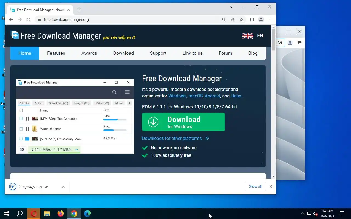
Task: Select the Video (22) filter tab
Action: [x=102, y=103]
